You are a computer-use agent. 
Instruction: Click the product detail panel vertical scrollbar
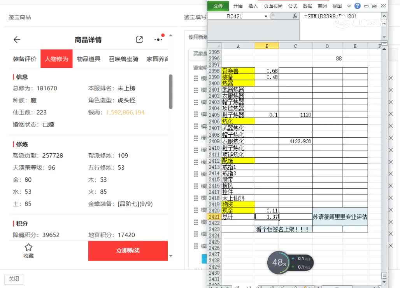tap(170, 92)
